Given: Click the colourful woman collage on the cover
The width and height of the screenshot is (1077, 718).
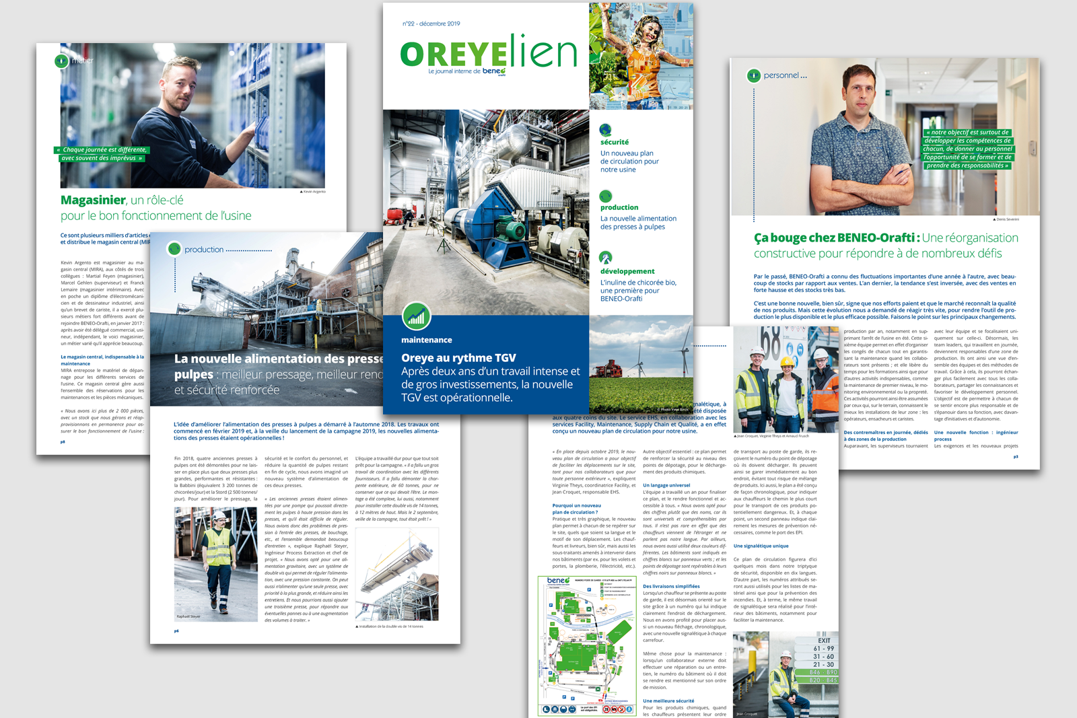Looking at the screenshot, I should (x=641, y=56).
